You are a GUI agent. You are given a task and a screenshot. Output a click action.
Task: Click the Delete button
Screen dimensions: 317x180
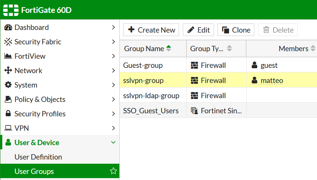[x=278, y=30]
